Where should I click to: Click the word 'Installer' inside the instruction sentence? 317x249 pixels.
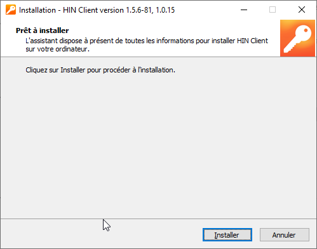73,70
